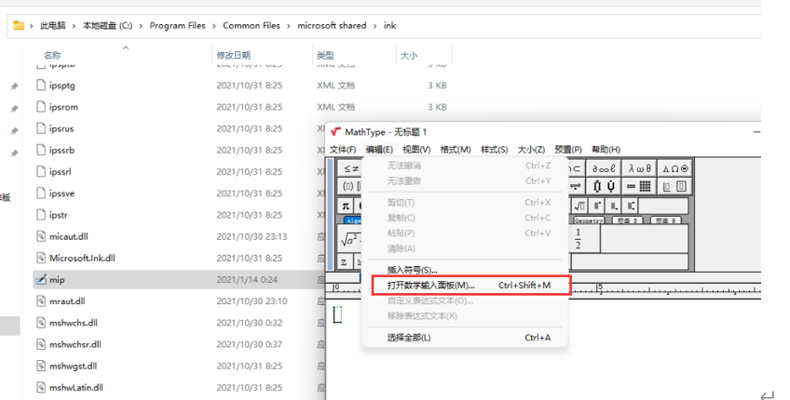
Task: Select the ipsrus file row
Action: click(179, 128)
